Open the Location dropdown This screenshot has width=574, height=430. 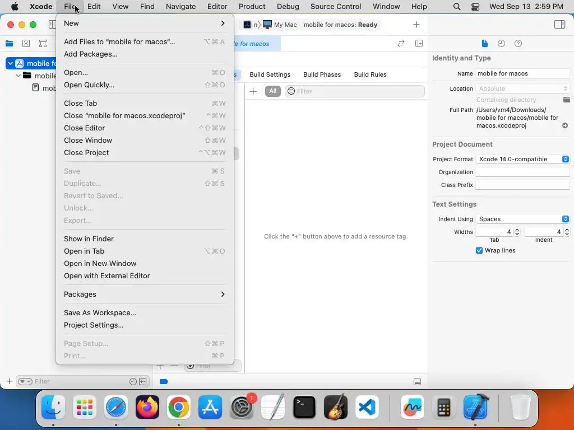(522, 88)
